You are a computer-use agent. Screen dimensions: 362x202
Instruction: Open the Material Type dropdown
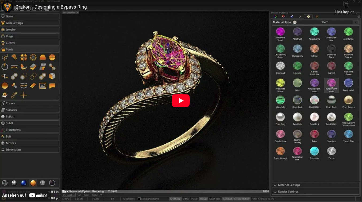pyautogui.click(x=355, y=22)
